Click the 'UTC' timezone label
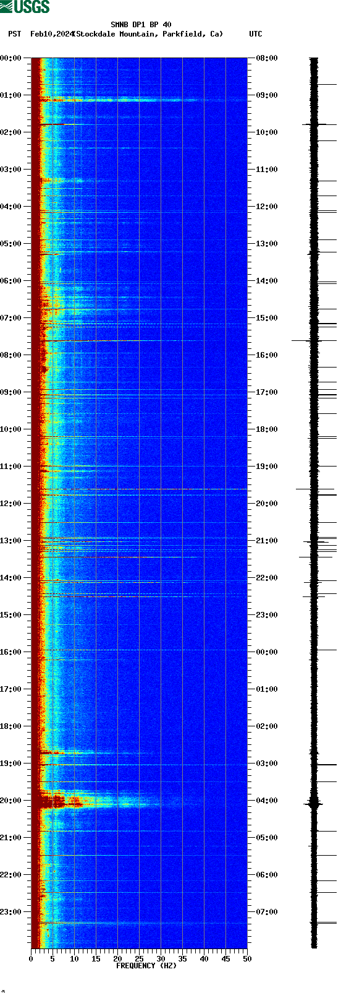This screenshot has width=341, height=998. click(x=256, y=34)
